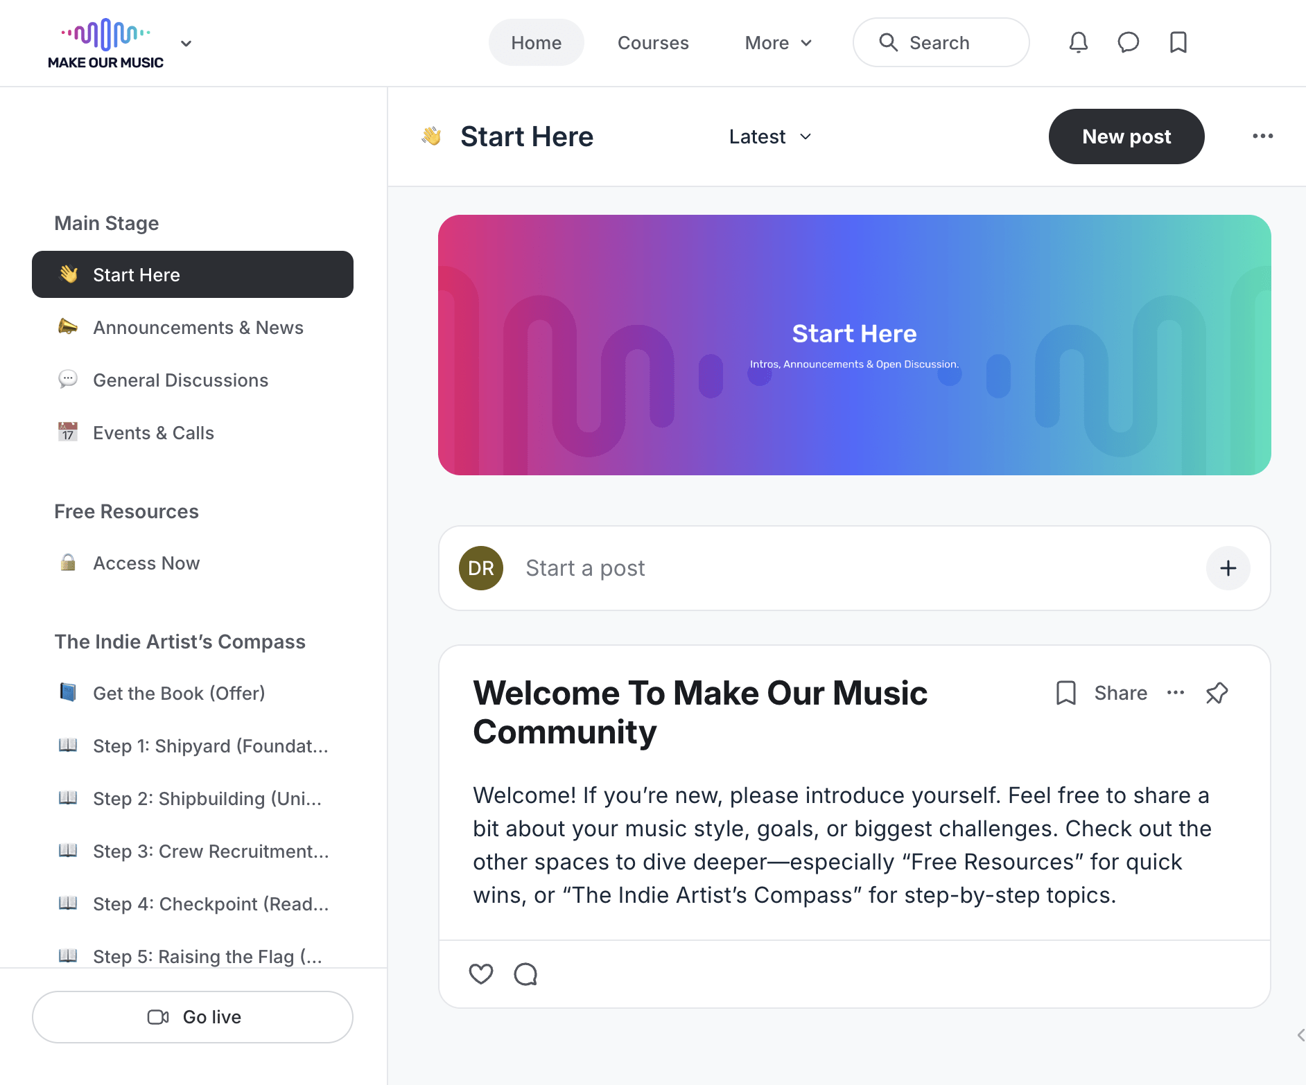Open the More navigation dropdown
This screenshot has height=1085, width=1306.
tap(778, 43)
